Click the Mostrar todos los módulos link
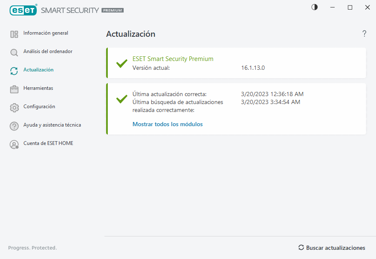Viewport: 376px width, 259px height. (168, 124)
